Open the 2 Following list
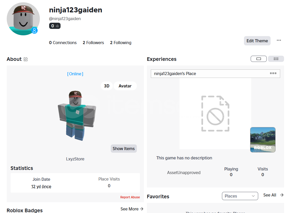The image size is (290, 213). coord(121,43)
